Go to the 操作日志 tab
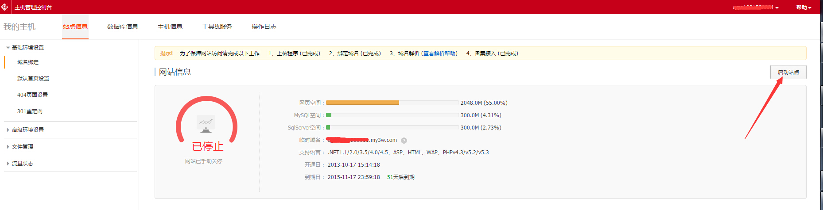The height and width of the screenshot is (210, 823). 264,27
